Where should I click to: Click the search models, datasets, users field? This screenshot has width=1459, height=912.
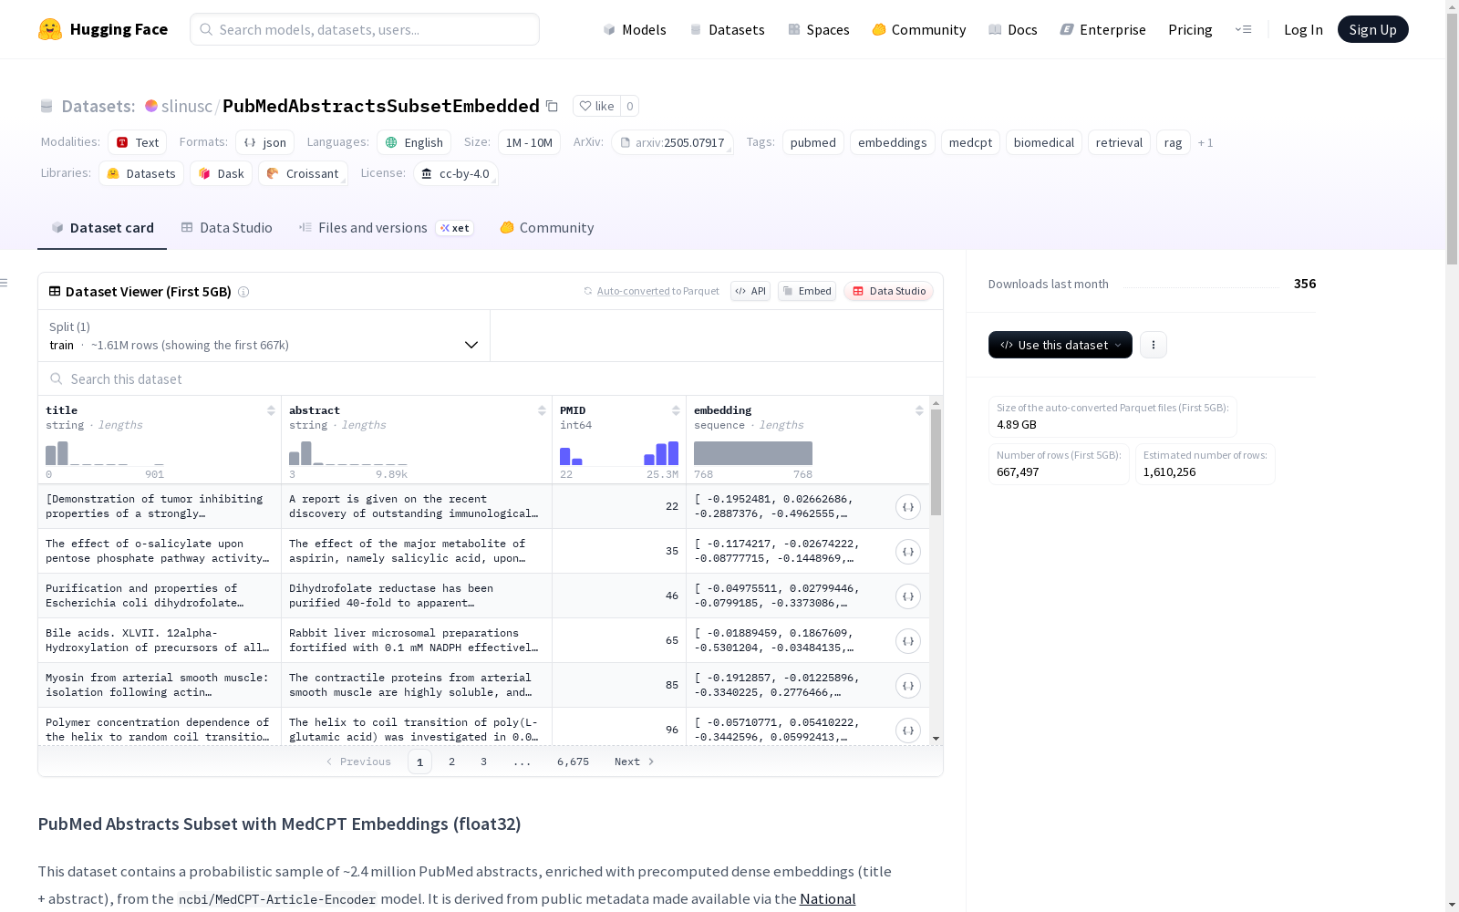365,29
